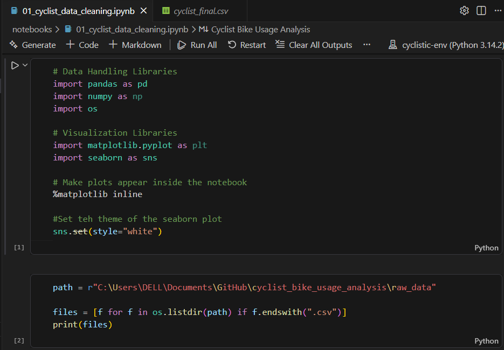504x350 pixels.
Task: Click the 'import os' line
Action: pyautogui.click(x=75, y=109)
